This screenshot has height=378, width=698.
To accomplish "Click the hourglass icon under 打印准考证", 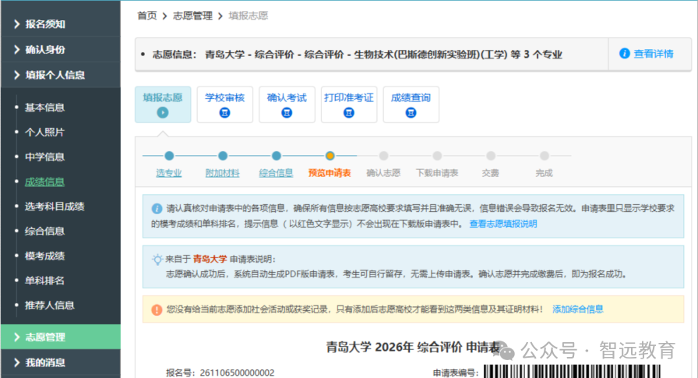I will (349, 113).
